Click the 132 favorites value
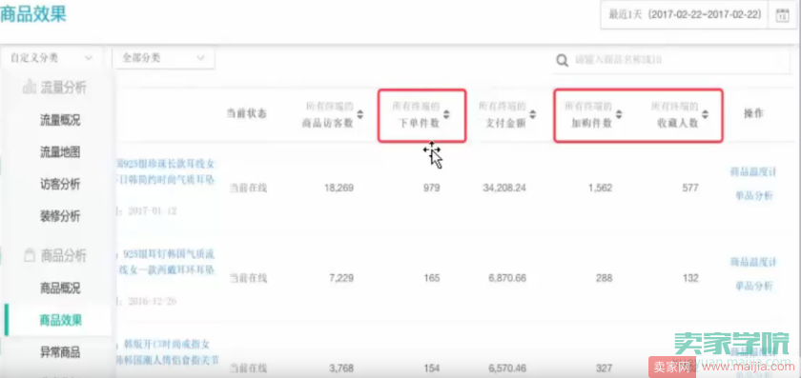The image size is (801, 378). tap(690, 278)
